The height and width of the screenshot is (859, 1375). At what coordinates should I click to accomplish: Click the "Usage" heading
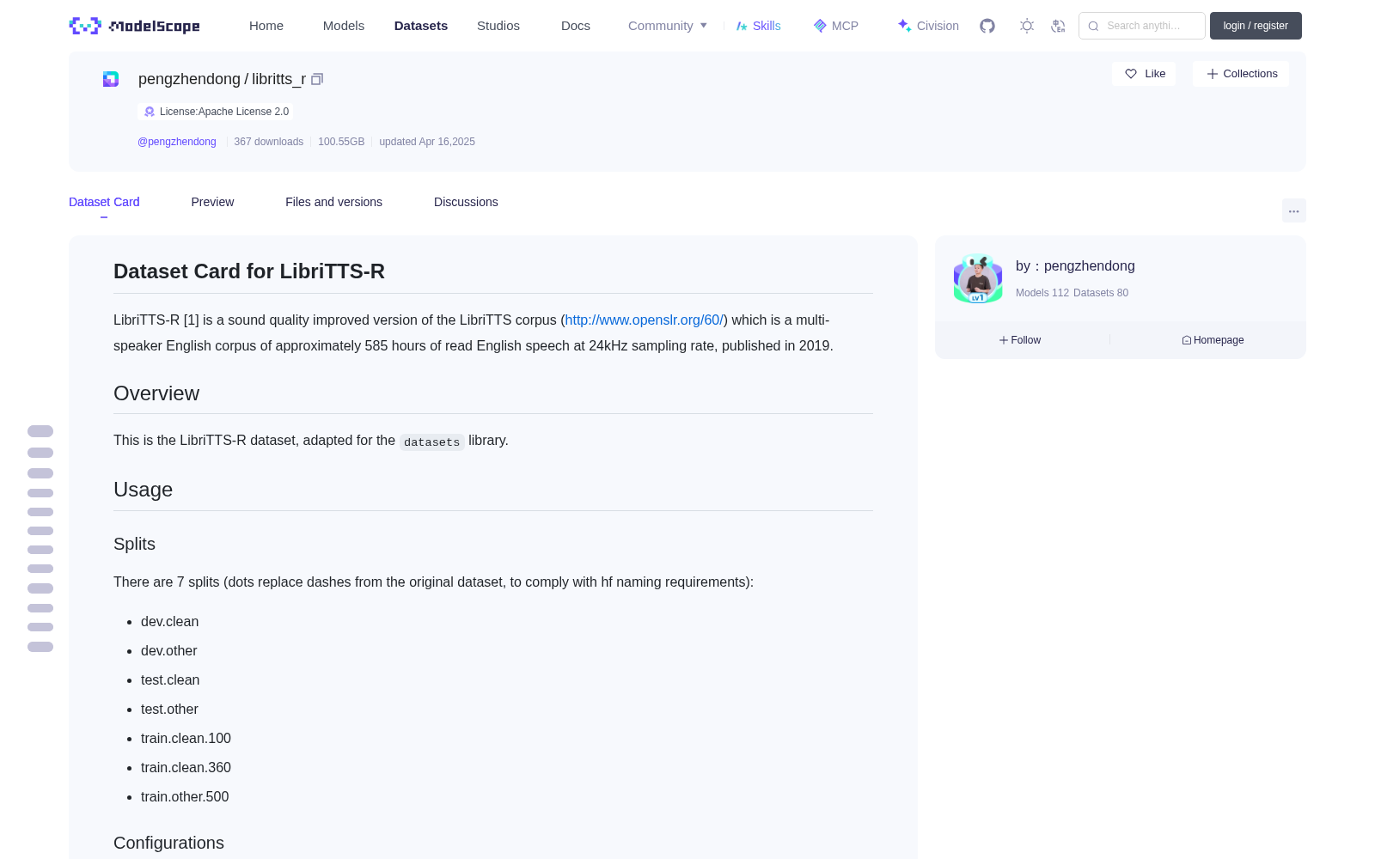tap(144, 490)
